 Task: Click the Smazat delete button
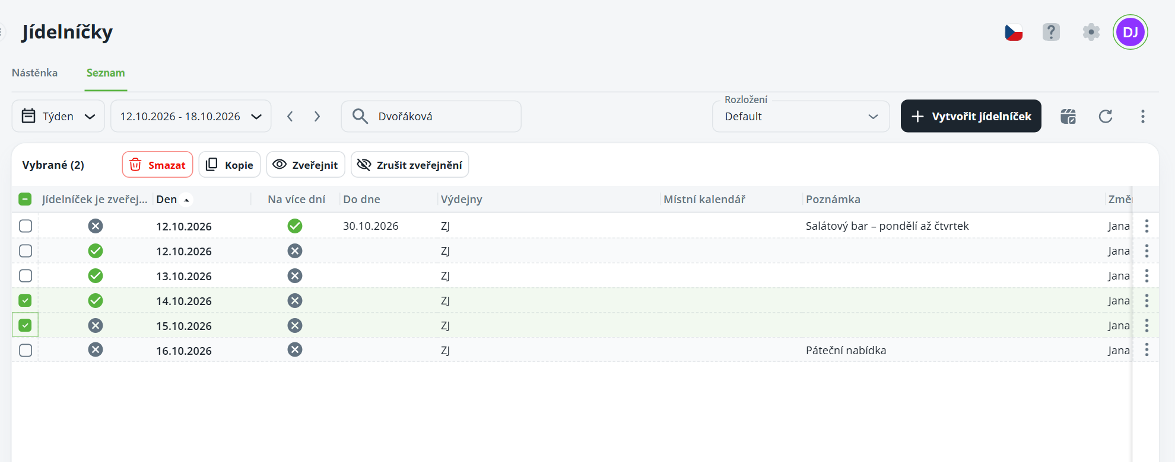(x=158, y=165)
